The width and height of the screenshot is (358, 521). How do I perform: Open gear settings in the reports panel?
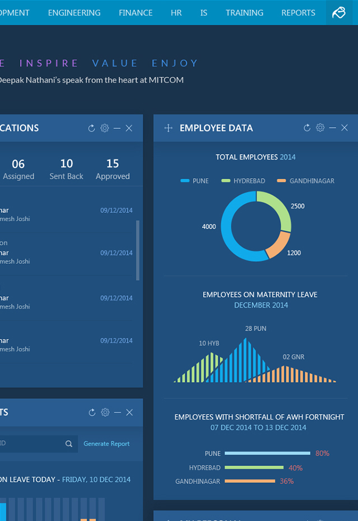105,412
